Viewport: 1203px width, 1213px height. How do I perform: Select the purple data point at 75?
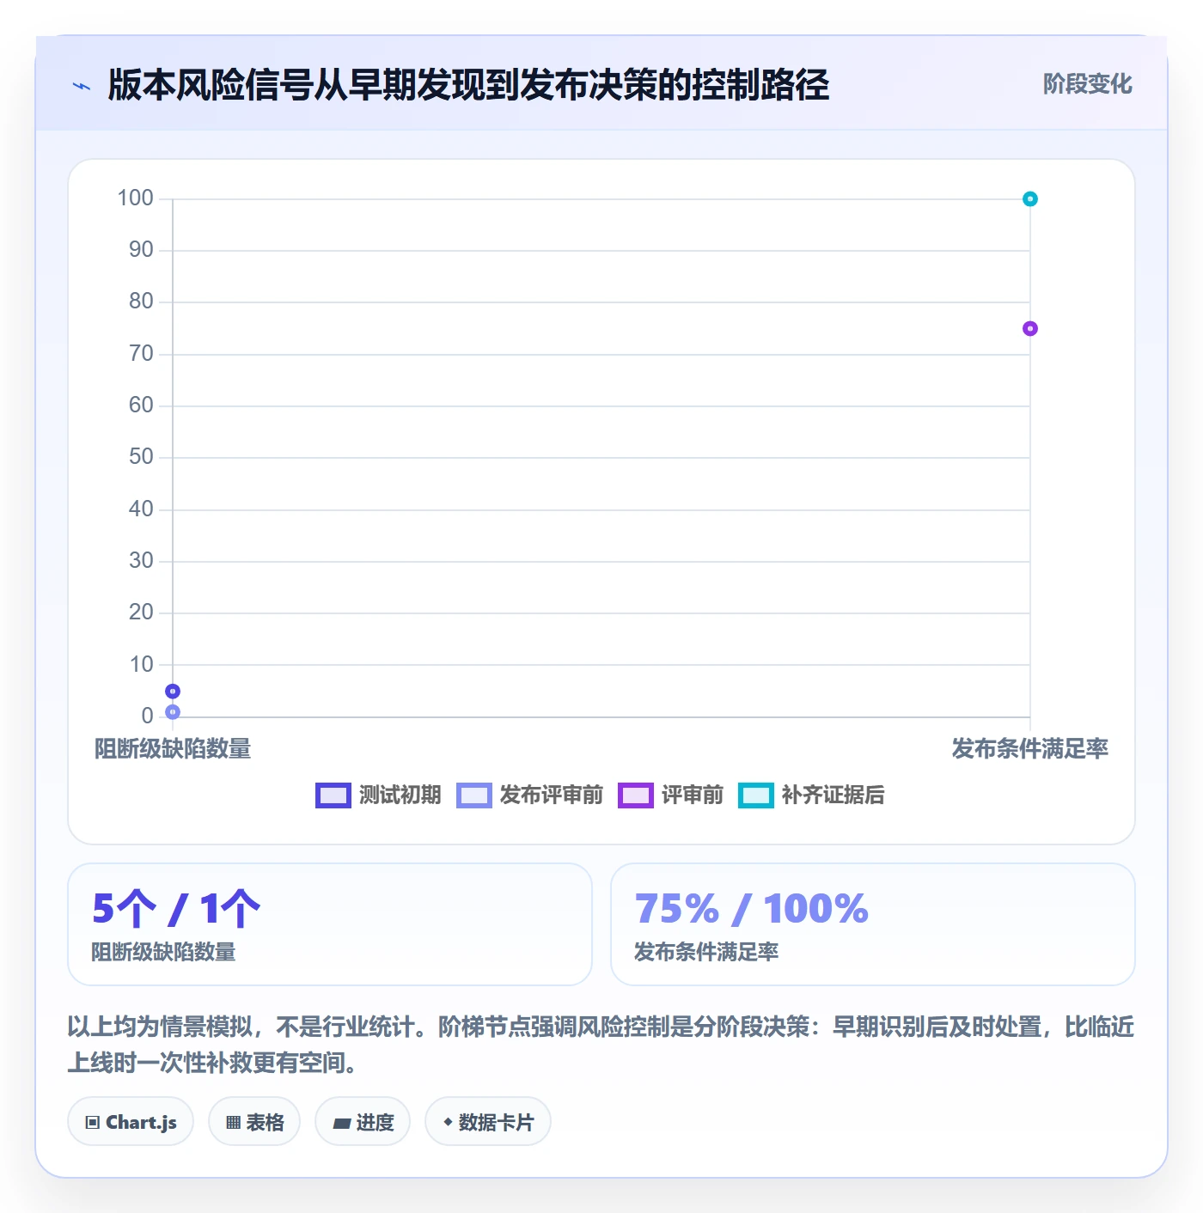click(1030, 328)
